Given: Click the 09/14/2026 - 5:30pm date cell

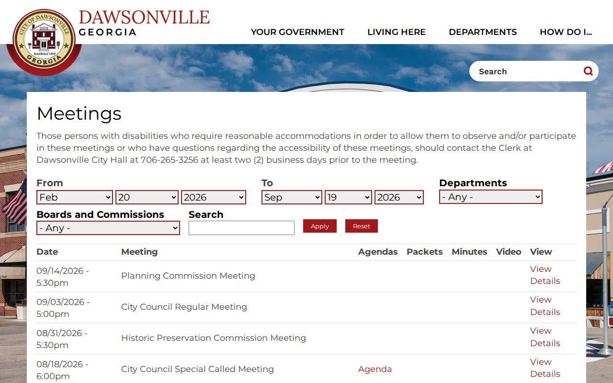Looking at the screenshot, I should coord(63,277).
